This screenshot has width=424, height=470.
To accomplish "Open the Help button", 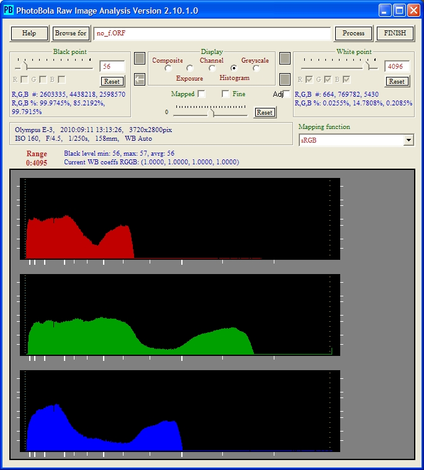I will pos(29,33).
